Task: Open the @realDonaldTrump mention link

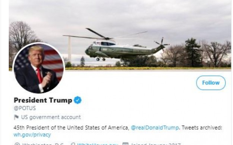Action: pyautogui.click(x=155, y=127)
